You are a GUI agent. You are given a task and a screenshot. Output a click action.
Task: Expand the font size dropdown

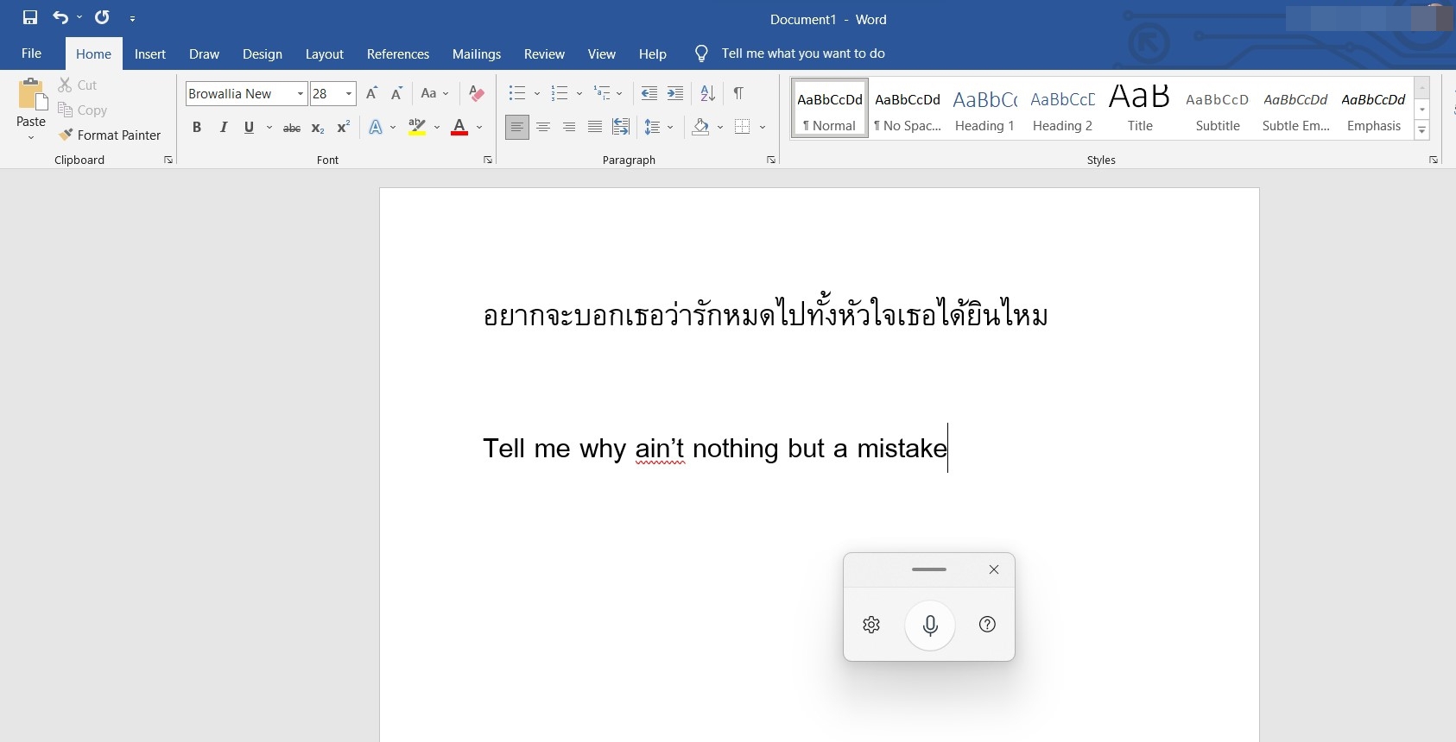pos(349,93)
